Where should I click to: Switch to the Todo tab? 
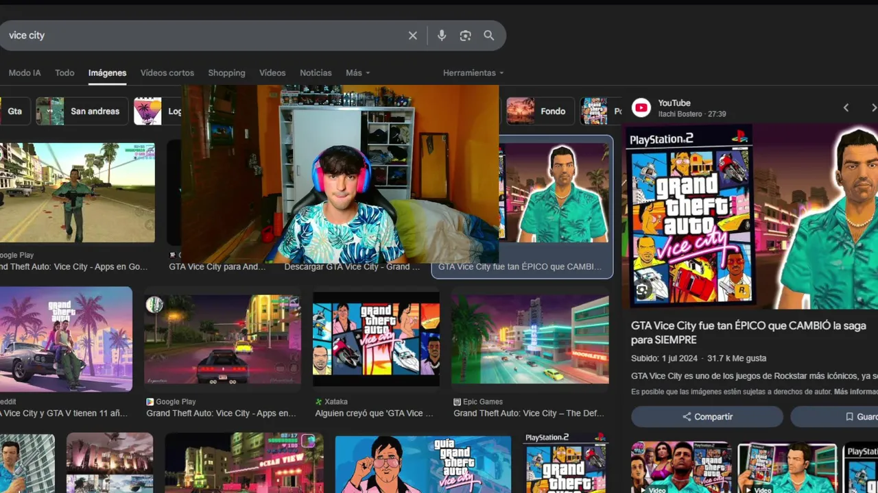click(64, 73)
